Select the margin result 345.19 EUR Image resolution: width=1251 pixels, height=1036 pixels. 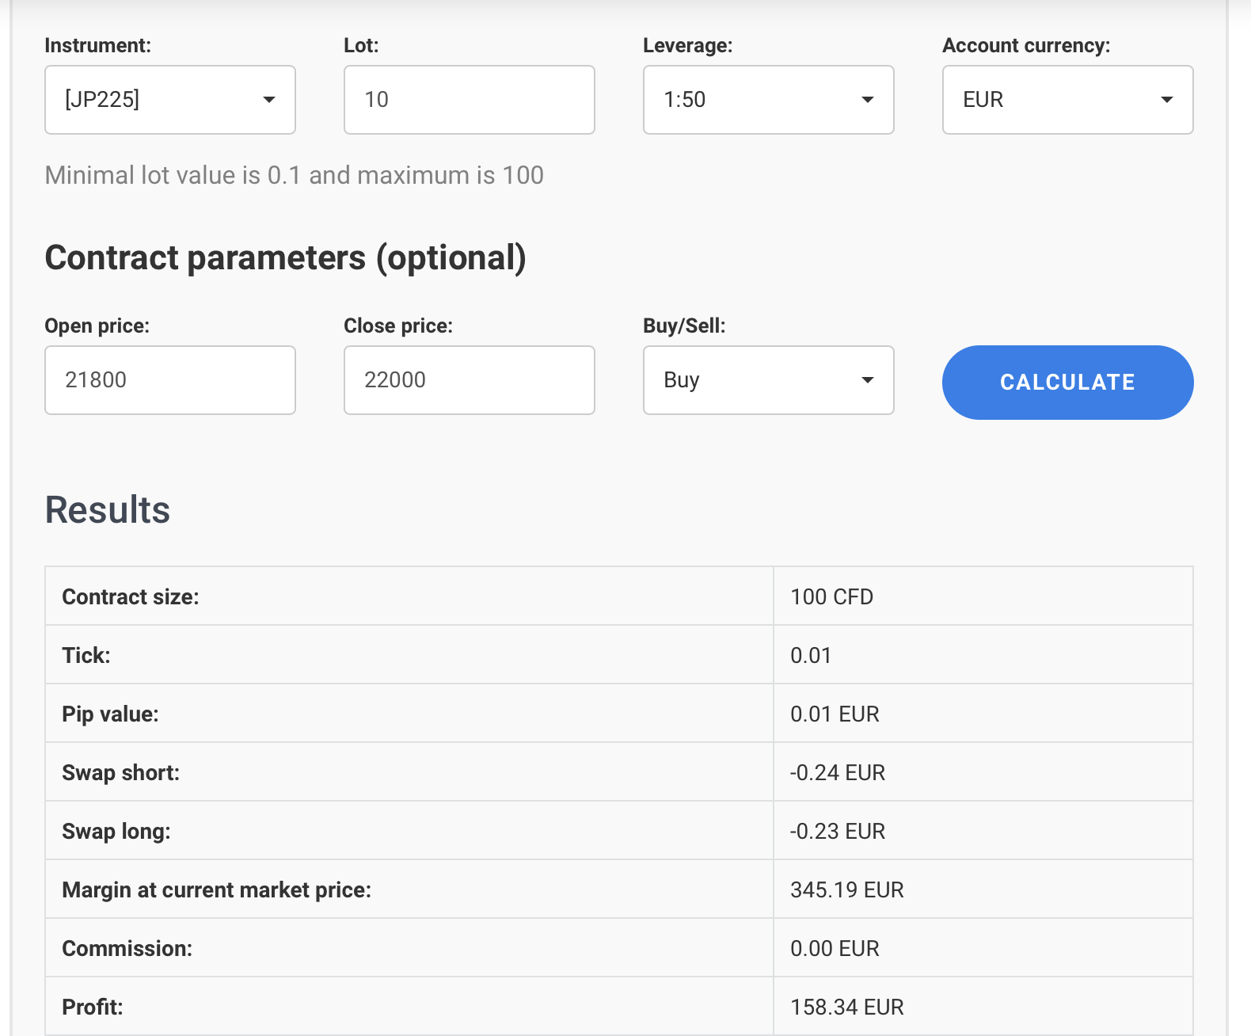coord(846,889)
